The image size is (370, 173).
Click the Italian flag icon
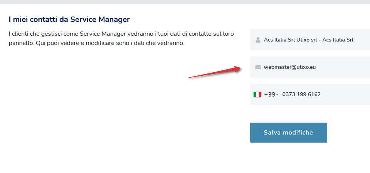[x=257, y=95]
